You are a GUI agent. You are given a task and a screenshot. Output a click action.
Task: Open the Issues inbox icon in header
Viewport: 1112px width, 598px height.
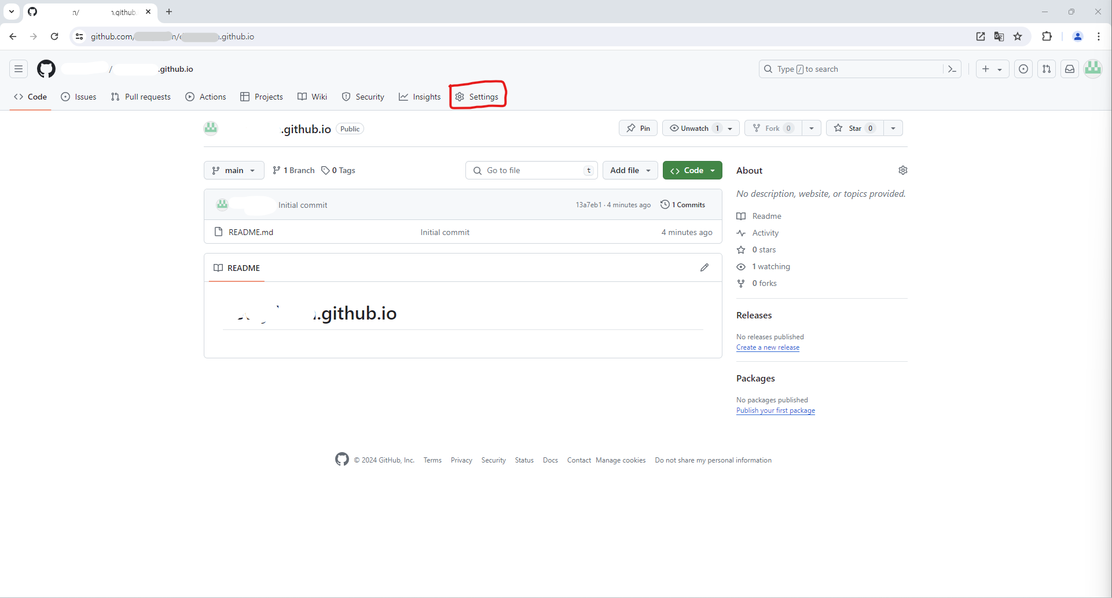click(x=1023, y=69)
